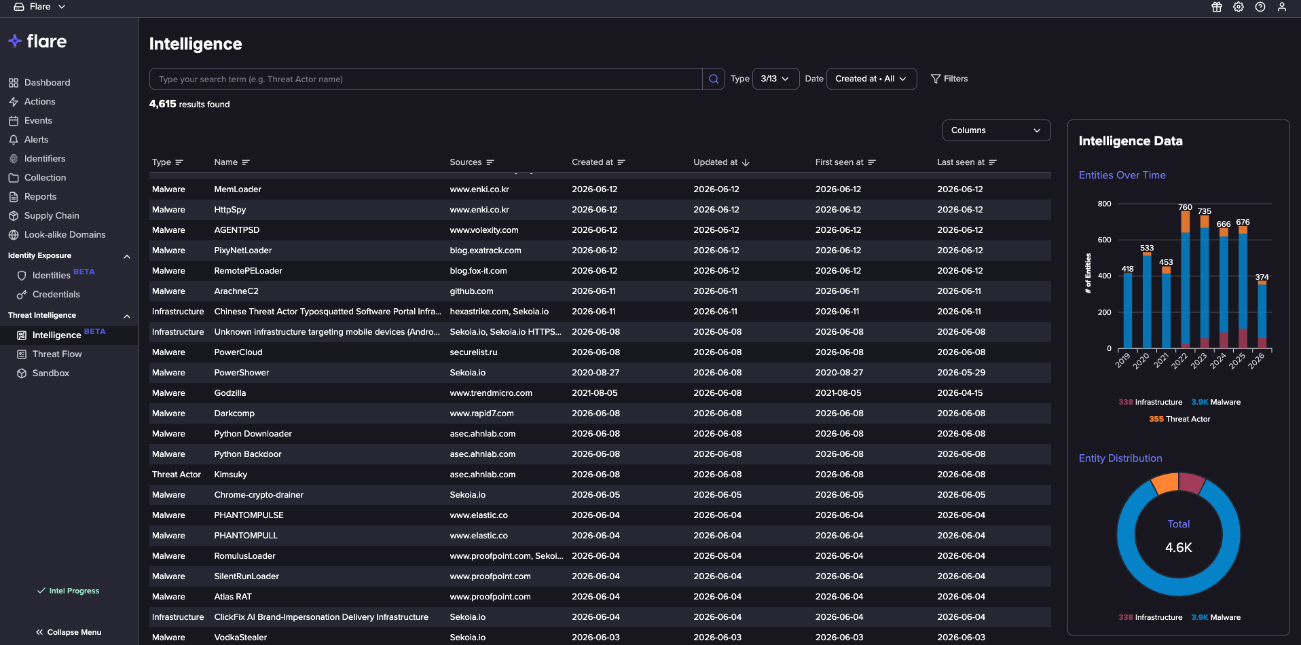Viewport: 1301px width, 645px height.
Task: Click Collapse Menu
Action: (69, 632)
